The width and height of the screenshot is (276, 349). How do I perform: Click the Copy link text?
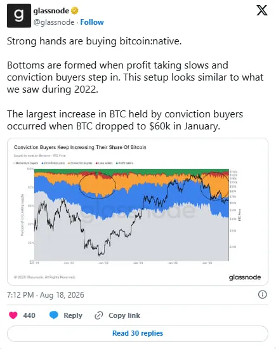pyautogui.click(x=124, y=315)
